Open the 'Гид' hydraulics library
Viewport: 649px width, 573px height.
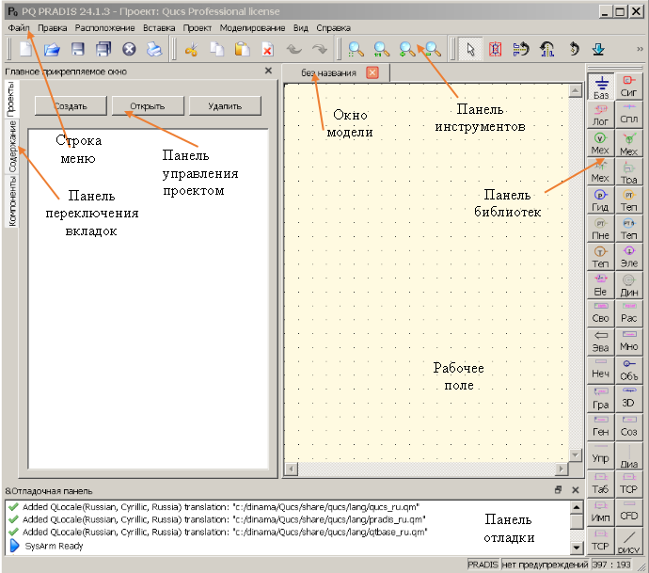pos(600,199)
